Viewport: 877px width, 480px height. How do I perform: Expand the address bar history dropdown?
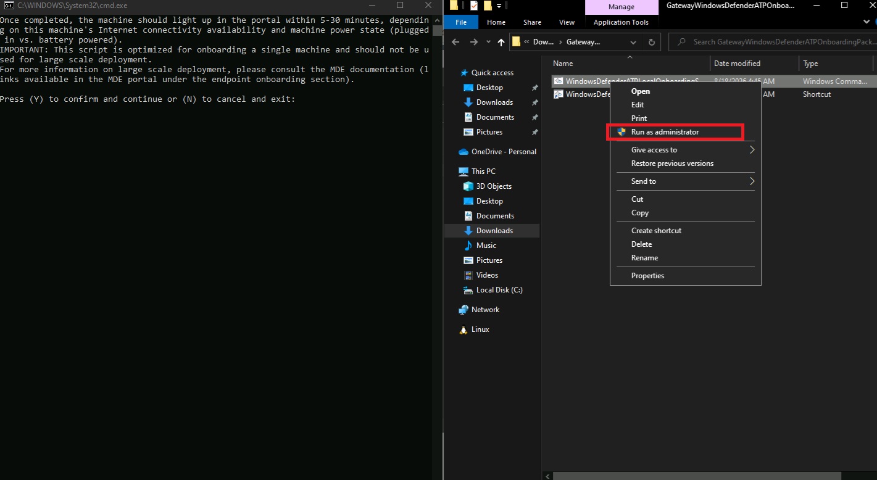pos(633,42)
